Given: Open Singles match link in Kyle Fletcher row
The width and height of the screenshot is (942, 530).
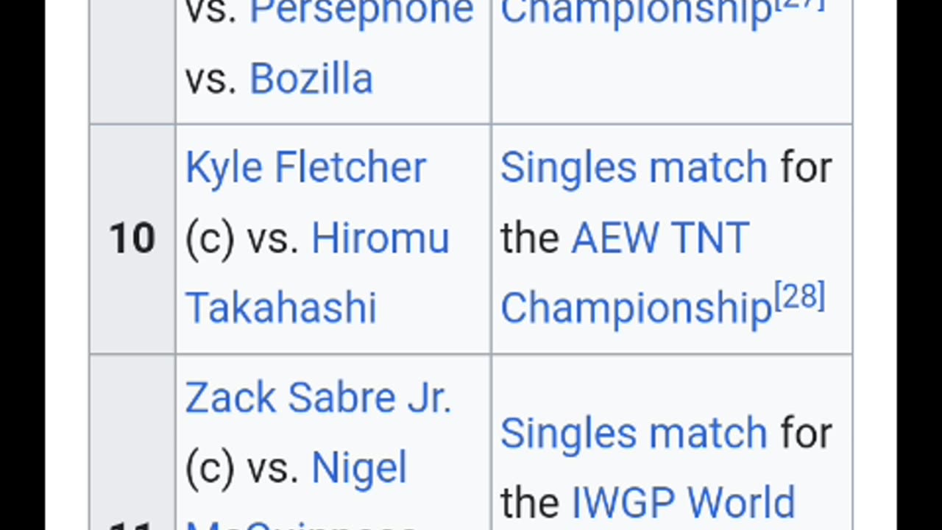Looking at the screenshot, I should [x=634, y=168].
